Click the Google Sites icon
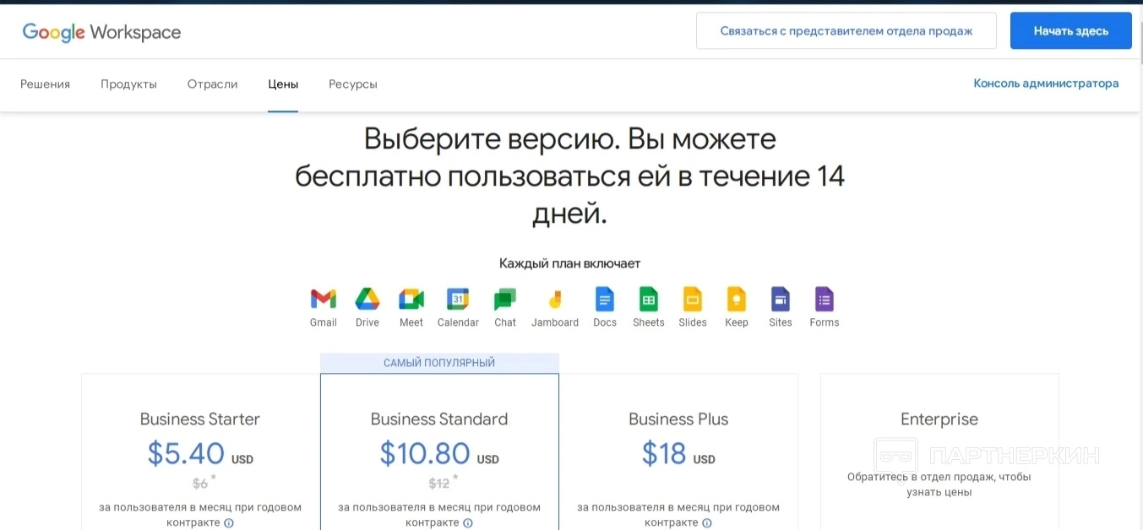The image size is (1143, 530). click(x=781, y=299)
